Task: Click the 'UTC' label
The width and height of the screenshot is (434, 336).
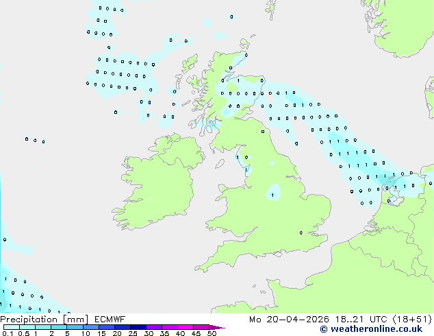Action: click(x=378, y=320)
